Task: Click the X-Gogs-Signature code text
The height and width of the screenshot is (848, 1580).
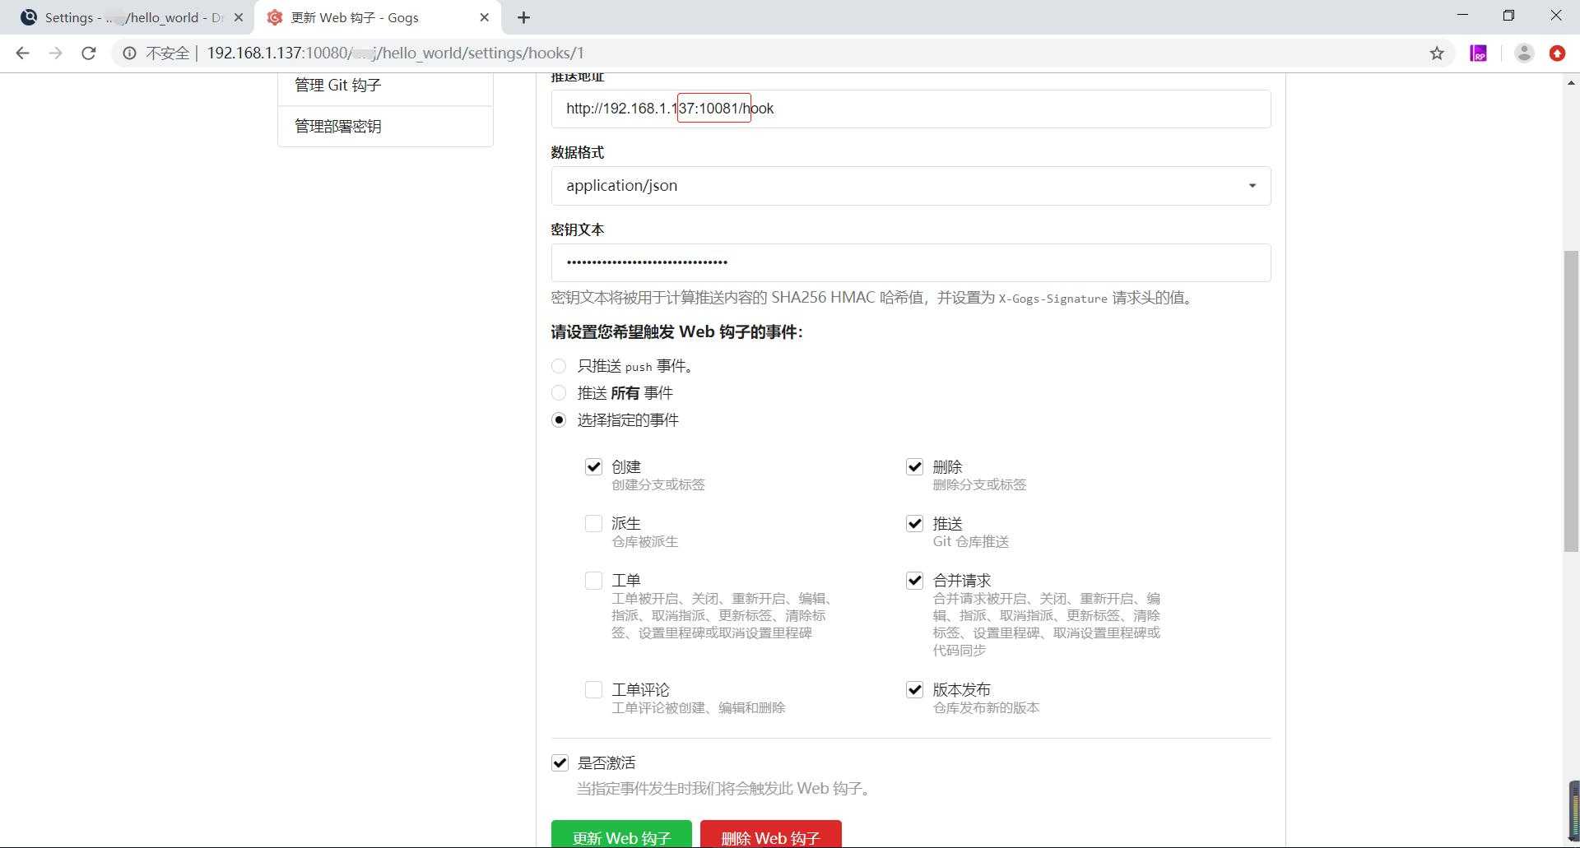Action: [1053, 299]
